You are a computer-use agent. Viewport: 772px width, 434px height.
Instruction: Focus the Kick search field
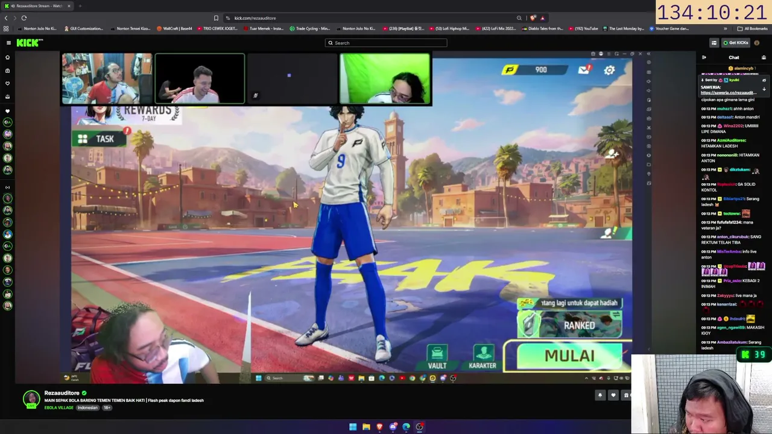point(386,43)
